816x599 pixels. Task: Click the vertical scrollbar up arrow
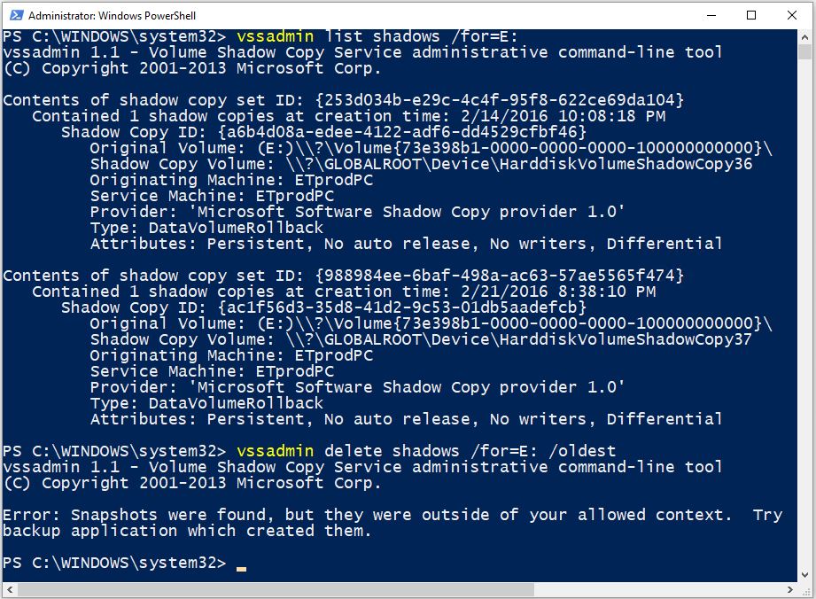tap(804, 37)
